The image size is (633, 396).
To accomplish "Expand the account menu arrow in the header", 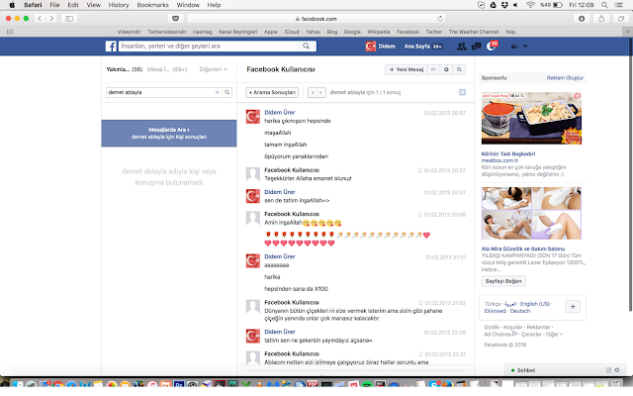I will [x=525, y=47].
